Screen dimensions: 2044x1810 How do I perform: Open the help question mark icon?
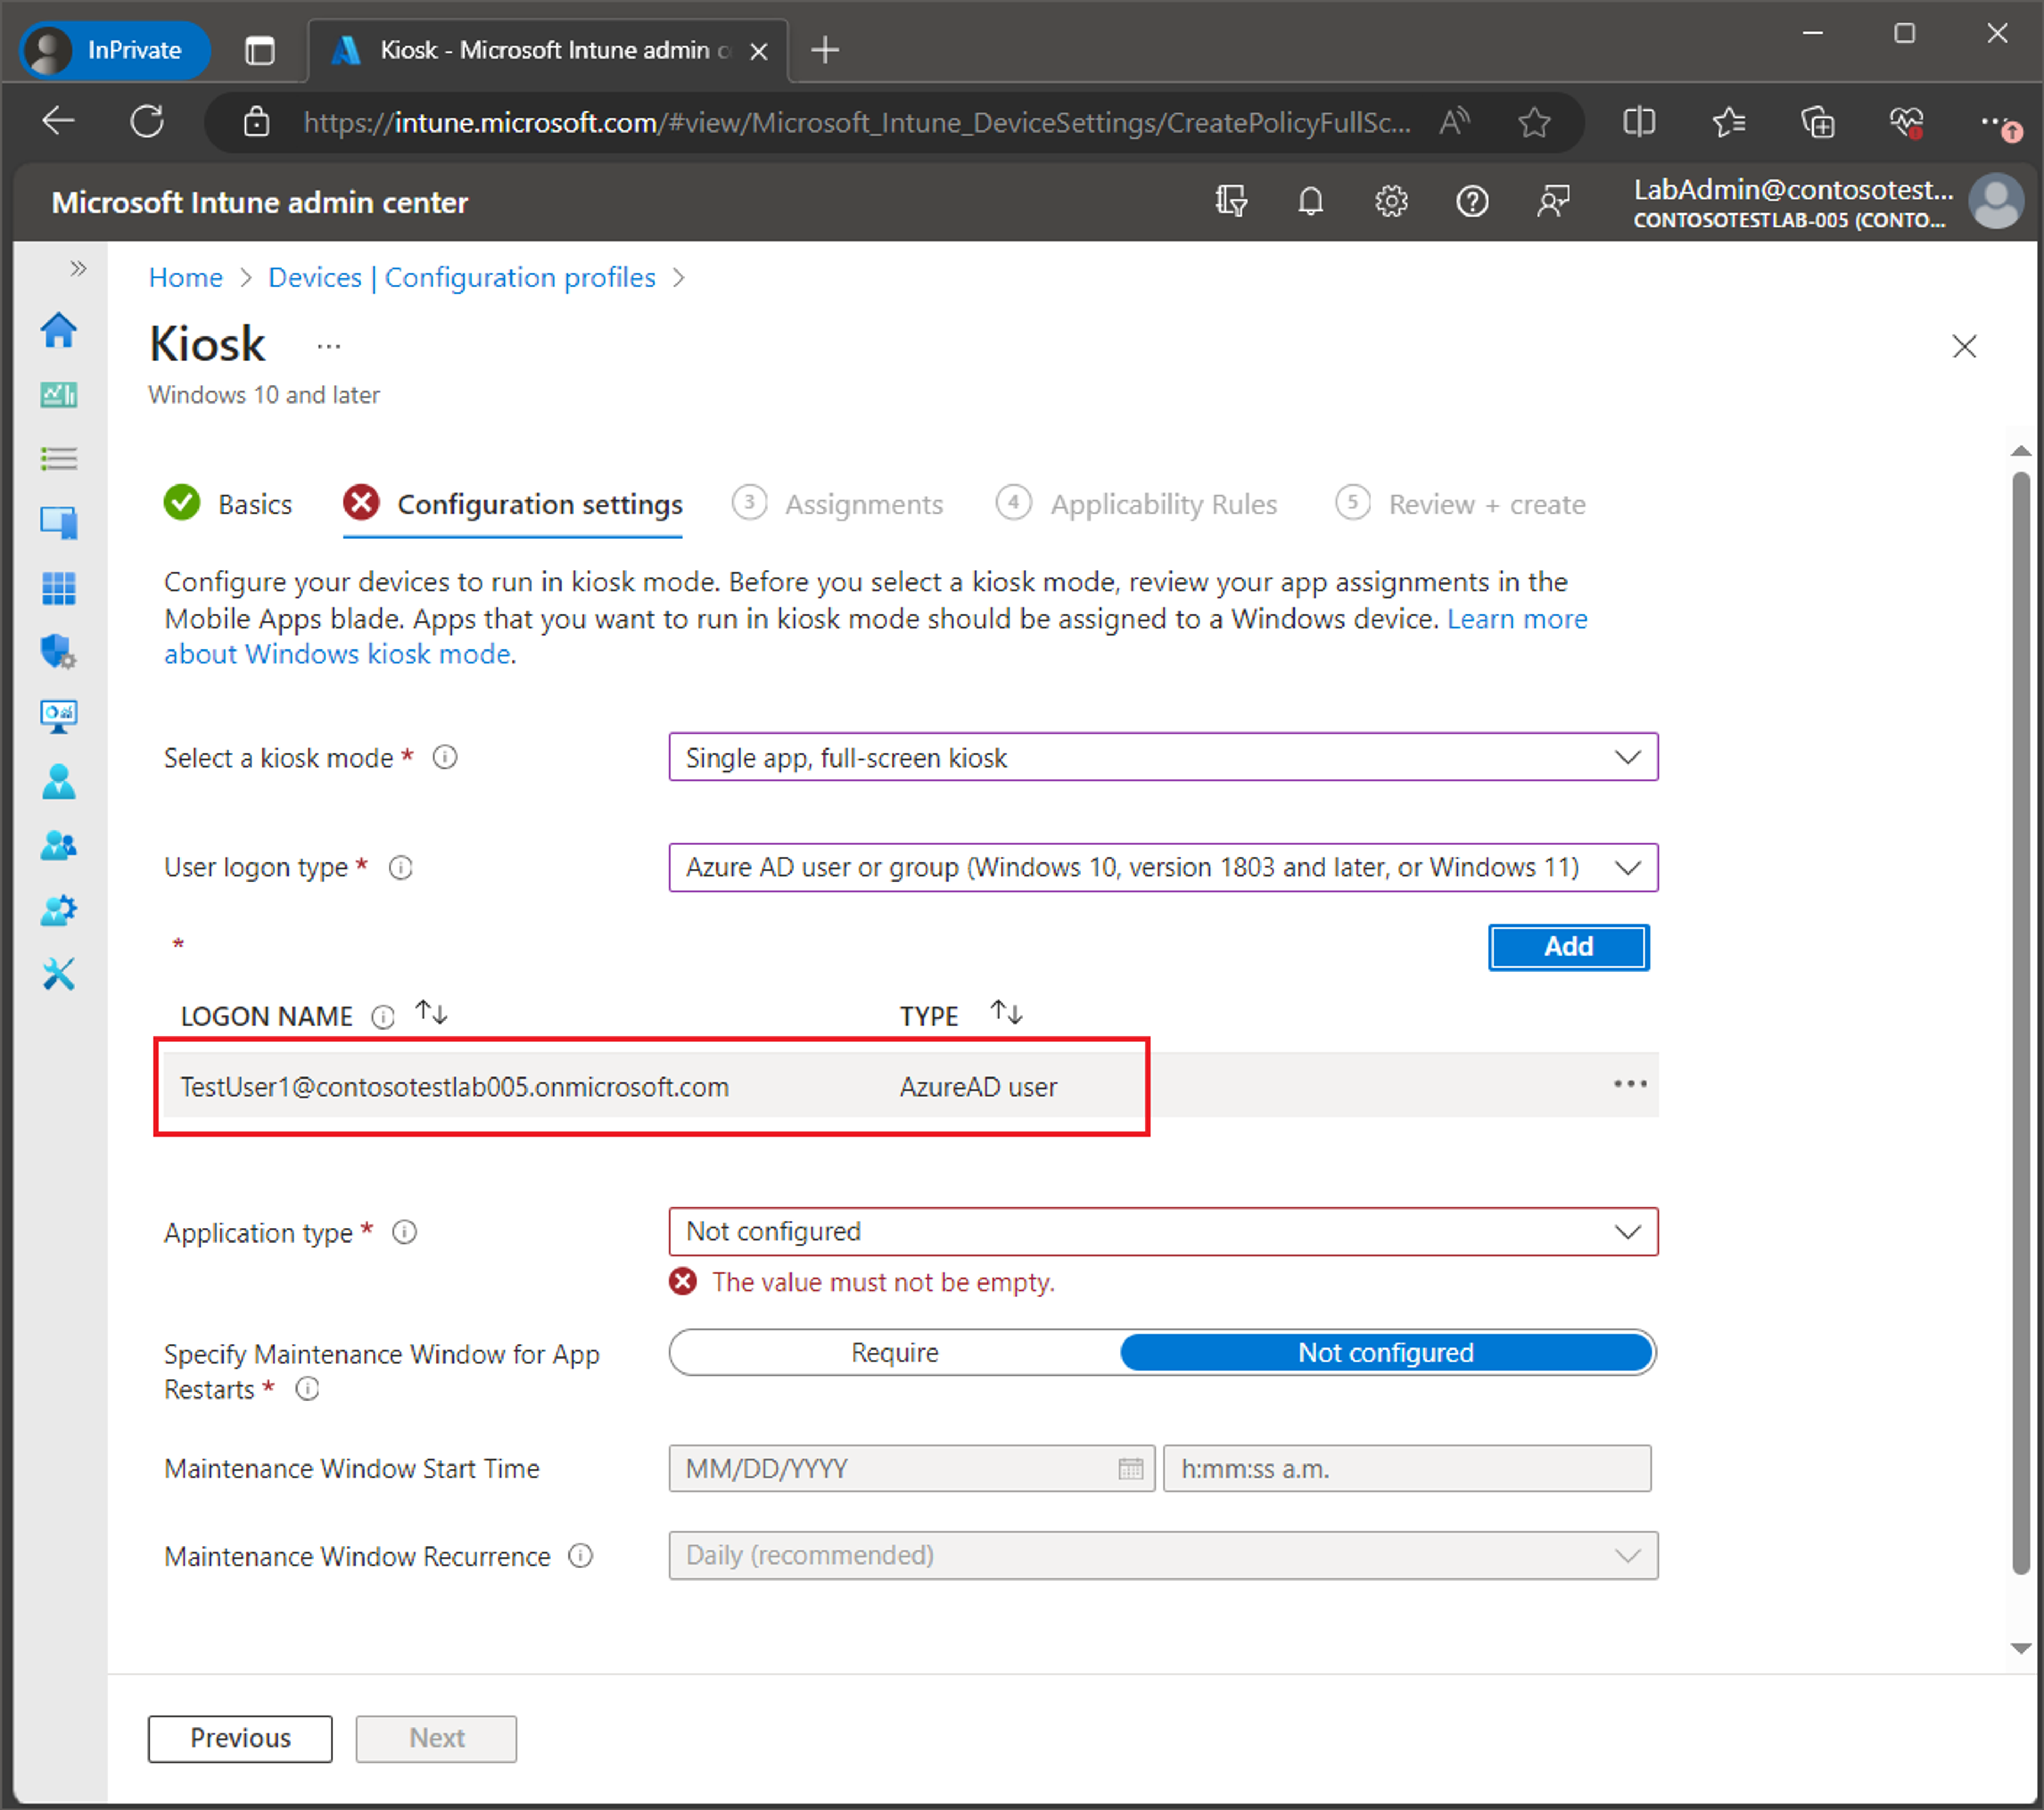(1472, 202)
